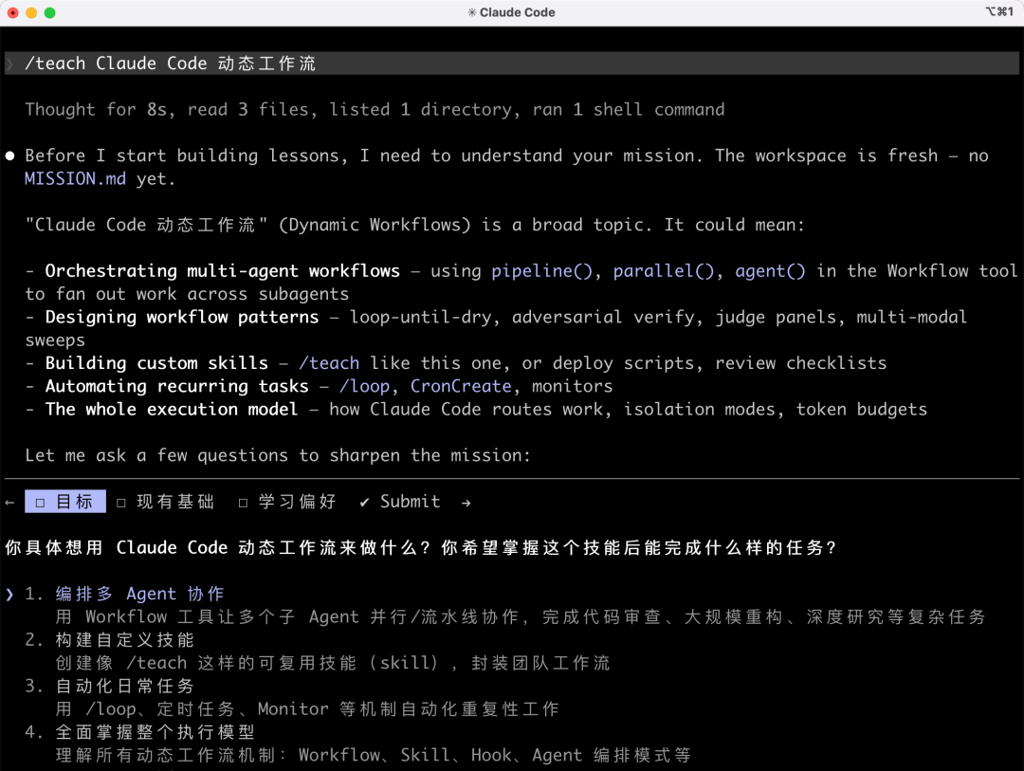Image resolution: width=1024 pixels, height=771 pixels.
Task: Click the ⌥⌘1 shortcut indicator
Action: click(998, 11)
